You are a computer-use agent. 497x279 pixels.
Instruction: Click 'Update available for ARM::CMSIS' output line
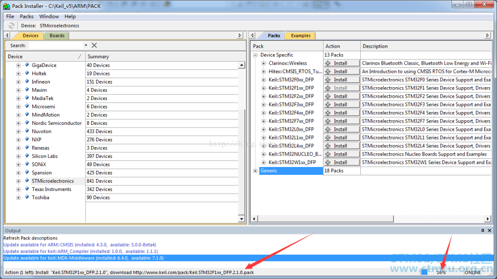click(80, 245)
